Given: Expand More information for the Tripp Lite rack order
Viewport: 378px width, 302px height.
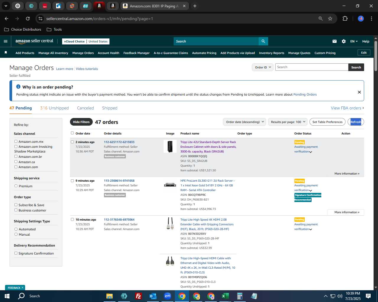Looking at the screenshot, I should [x=347, y=174].
